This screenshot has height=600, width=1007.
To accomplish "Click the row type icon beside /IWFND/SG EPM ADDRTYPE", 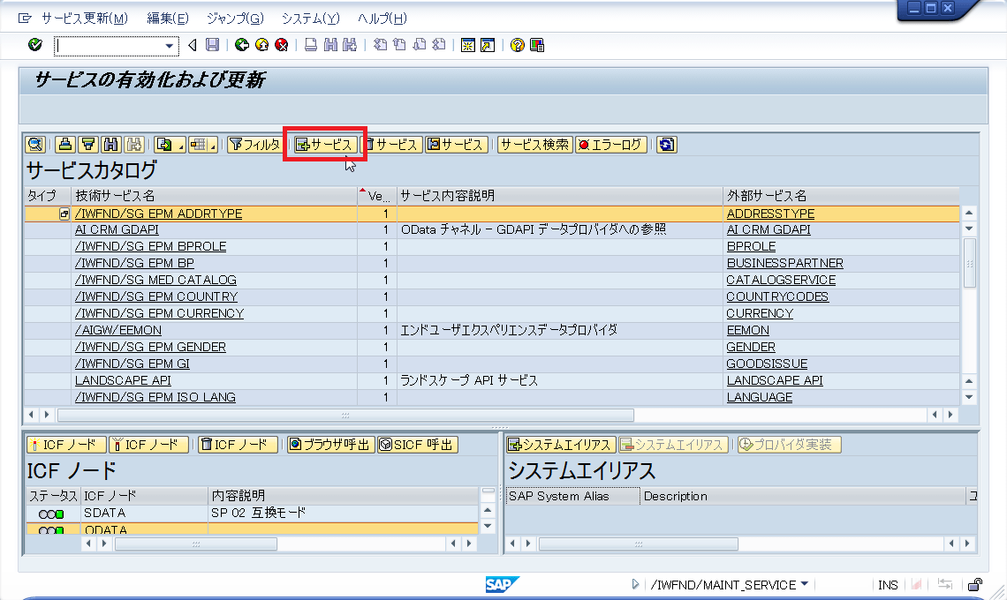I will click(x=64, y=214).
